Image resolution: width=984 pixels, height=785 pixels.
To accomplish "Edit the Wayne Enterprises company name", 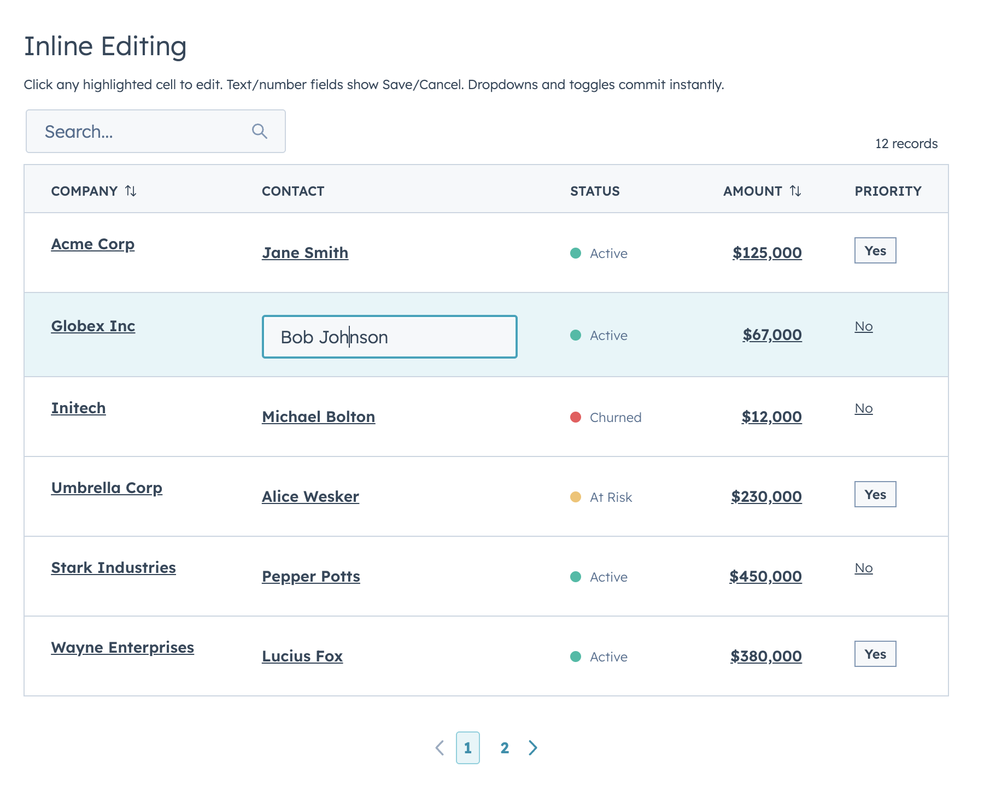I will (x=122, y=648).
